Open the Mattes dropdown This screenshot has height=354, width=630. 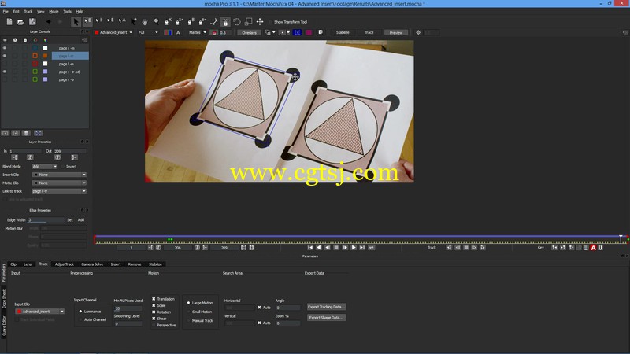(198, 32)
